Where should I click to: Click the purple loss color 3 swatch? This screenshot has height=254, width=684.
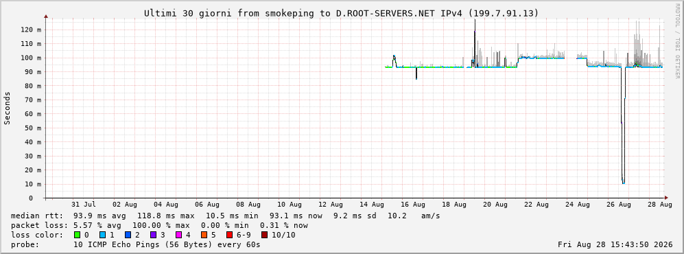(x=153, y=235)
